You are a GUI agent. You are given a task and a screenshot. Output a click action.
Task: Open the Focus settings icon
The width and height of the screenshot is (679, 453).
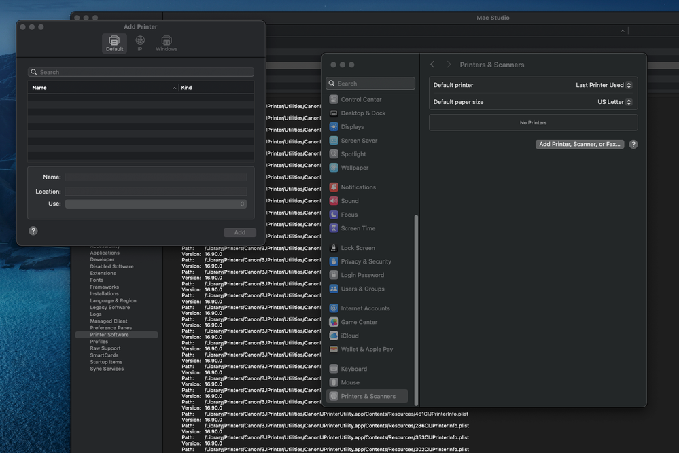tap(334, 215)
